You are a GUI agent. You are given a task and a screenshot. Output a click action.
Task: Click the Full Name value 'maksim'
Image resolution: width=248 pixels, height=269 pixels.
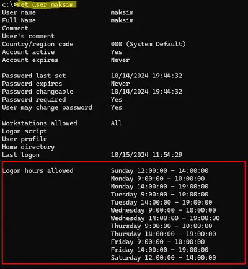[x=122, y=20]
